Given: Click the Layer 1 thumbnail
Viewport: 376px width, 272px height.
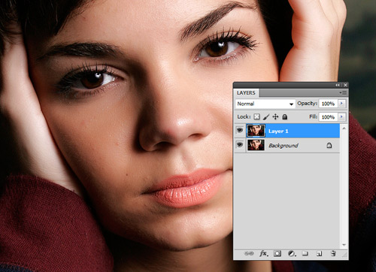Looking at the screenshot, I should [x=256, y=131].
